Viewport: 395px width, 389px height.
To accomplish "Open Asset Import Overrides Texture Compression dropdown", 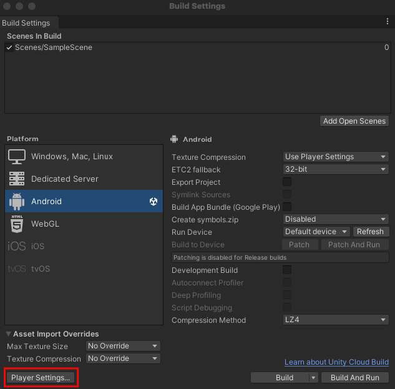I will [x=123, y=358].
